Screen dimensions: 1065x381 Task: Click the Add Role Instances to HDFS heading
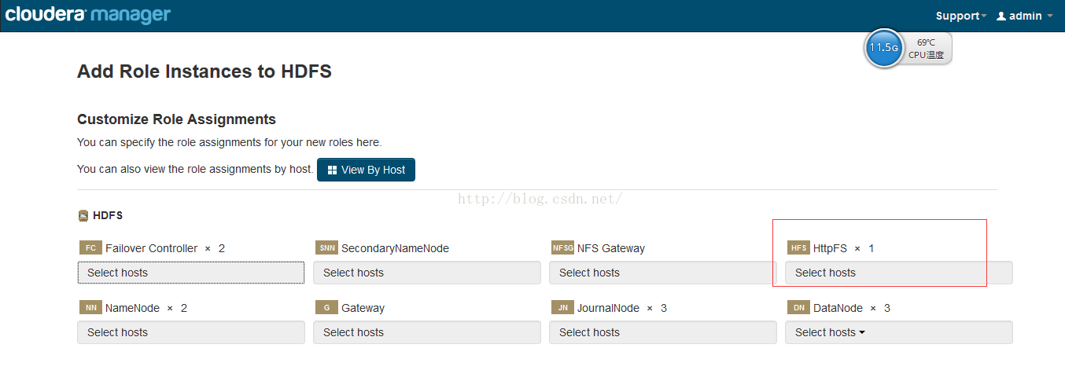pyautogui.click(x=205, y=71)
